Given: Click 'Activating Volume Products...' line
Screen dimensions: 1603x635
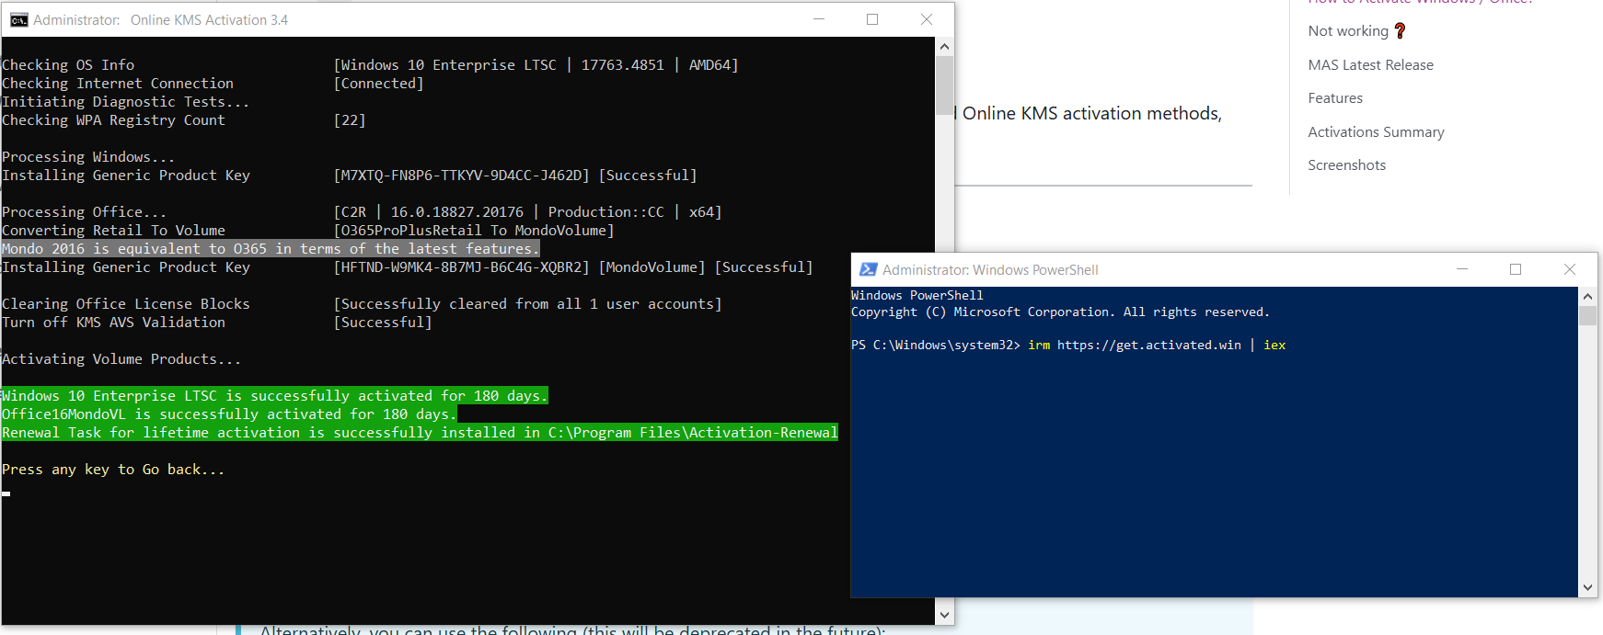Looking at the screenshot, I should tap(121, 359).
